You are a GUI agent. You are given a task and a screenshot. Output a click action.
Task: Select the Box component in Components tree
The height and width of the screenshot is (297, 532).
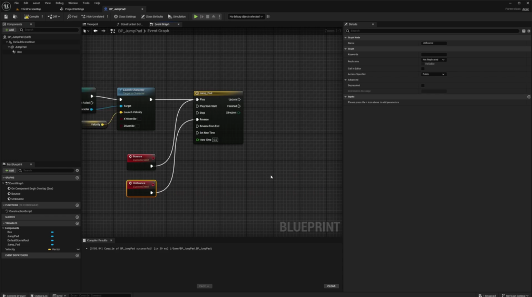(19, 52)
